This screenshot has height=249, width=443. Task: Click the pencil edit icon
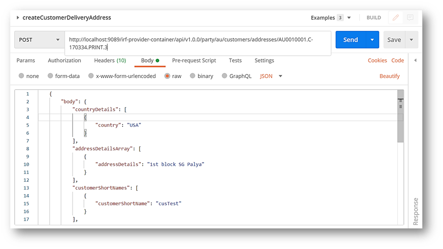point(395,18)
